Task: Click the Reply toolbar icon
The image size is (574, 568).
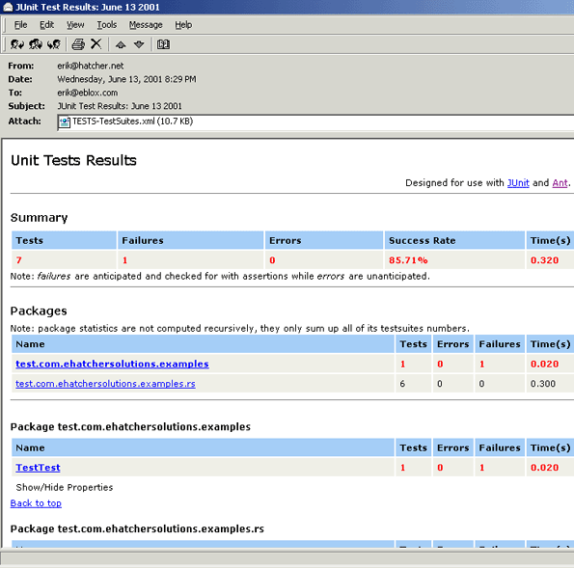Action: (x=16, y=44)
